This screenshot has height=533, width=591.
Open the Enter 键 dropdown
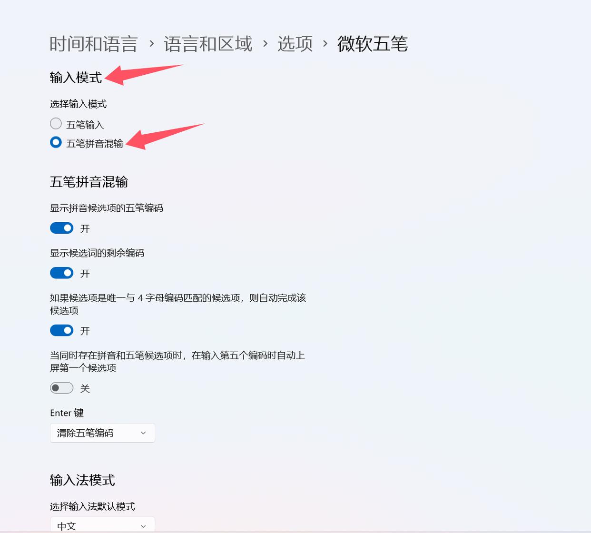102,433
